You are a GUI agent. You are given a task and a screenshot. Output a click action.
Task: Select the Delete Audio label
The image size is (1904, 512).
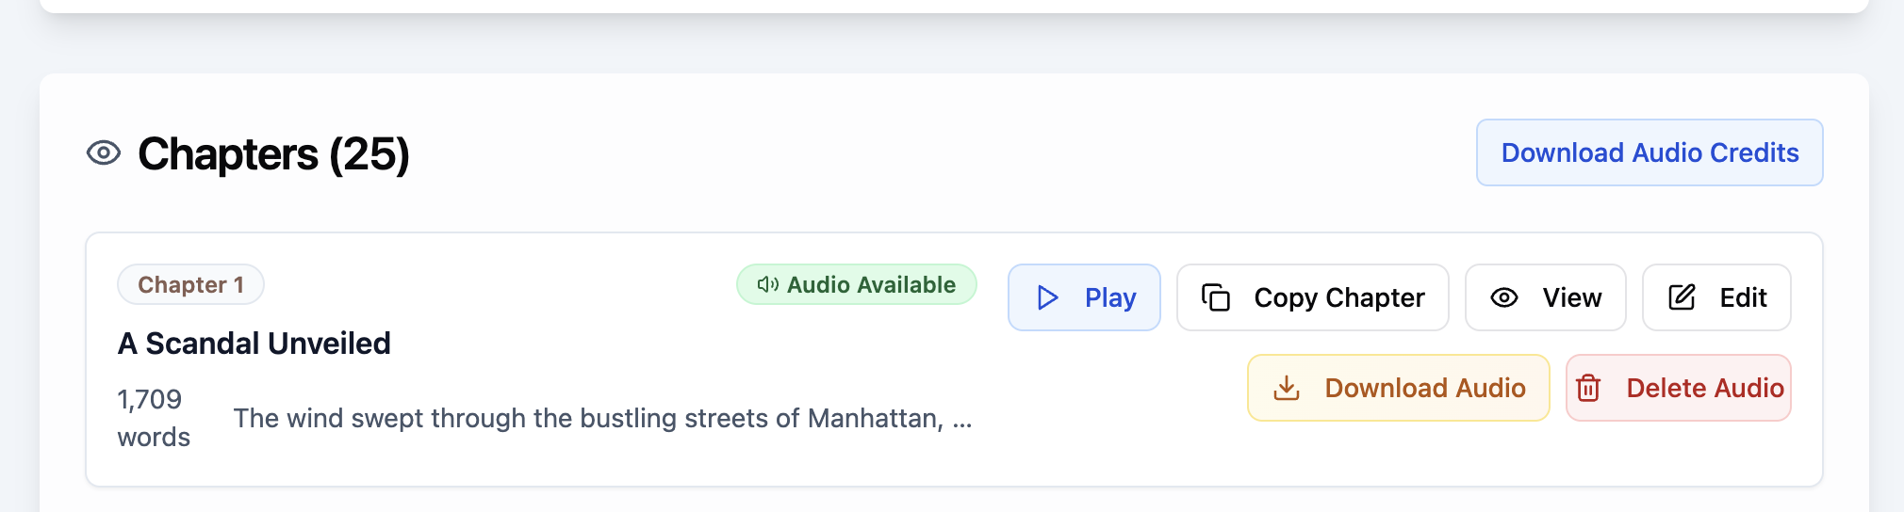(x=1705, y=388)
